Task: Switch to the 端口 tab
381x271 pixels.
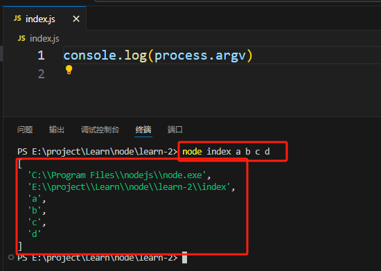Action: click(175, 130)
